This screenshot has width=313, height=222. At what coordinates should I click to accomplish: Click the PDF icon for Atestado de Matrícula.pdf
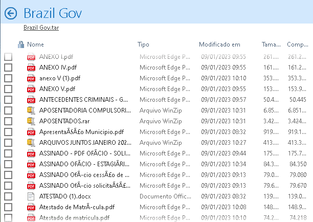(31, 207)
